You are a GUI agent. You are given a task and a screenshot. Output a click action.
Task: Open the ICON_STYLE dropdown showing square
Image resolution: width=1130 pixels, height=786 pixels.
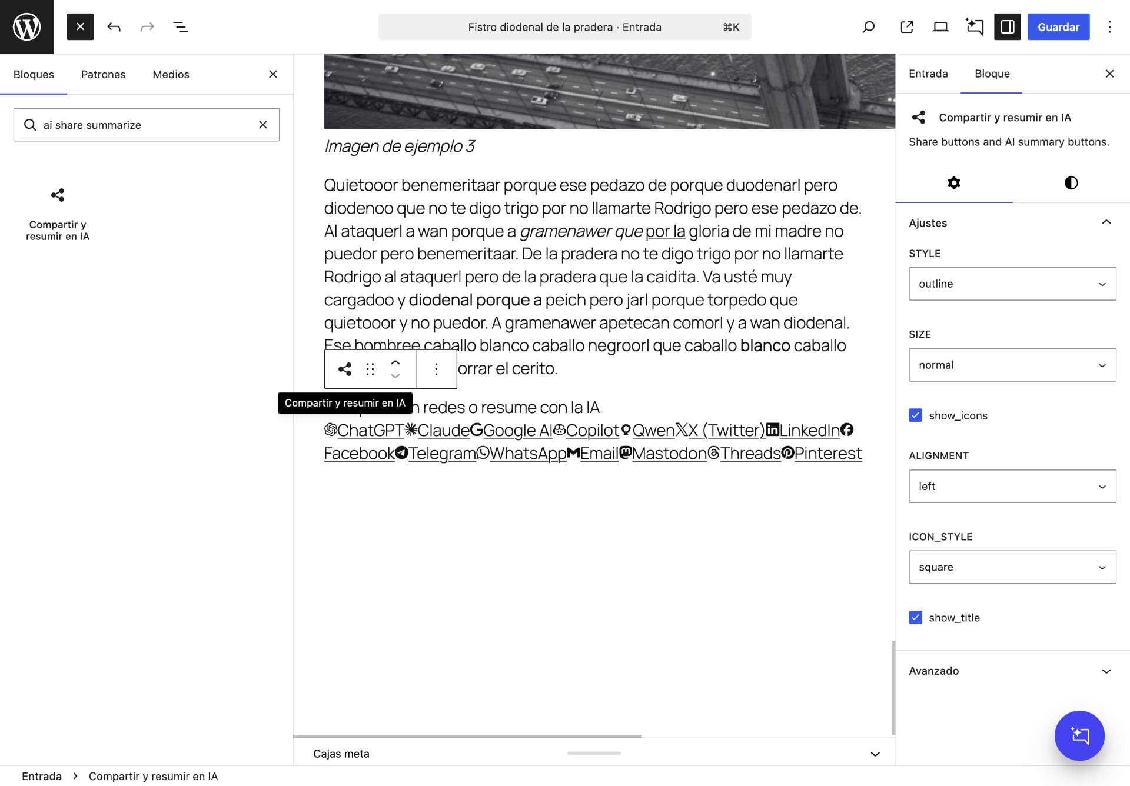pyautogui.click(x=1012, y=567)
